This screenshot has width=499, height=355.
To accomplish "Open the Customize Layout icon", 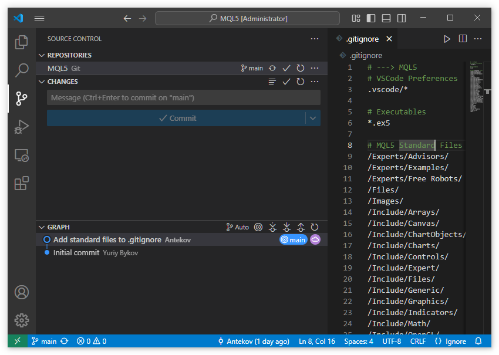I will [356, 18].
